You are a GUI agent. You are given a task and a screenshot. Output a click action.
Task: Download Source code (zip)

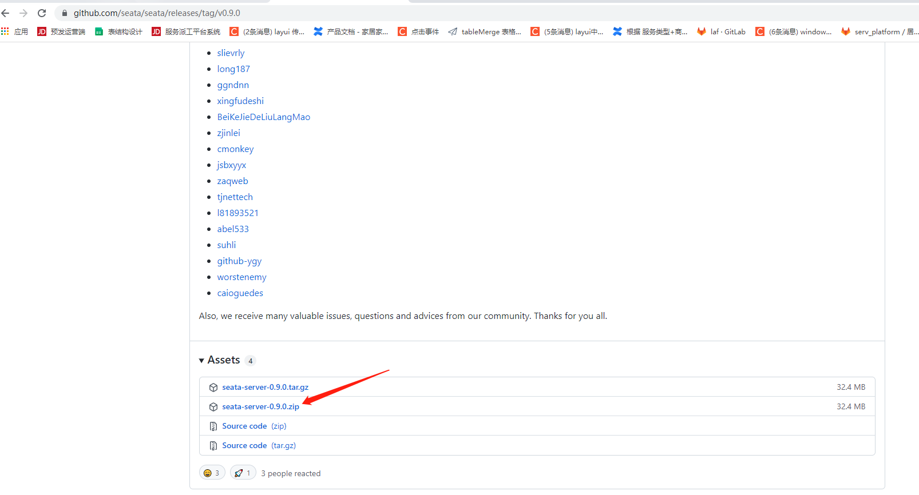pyautogui.click(x=254, y=426)
